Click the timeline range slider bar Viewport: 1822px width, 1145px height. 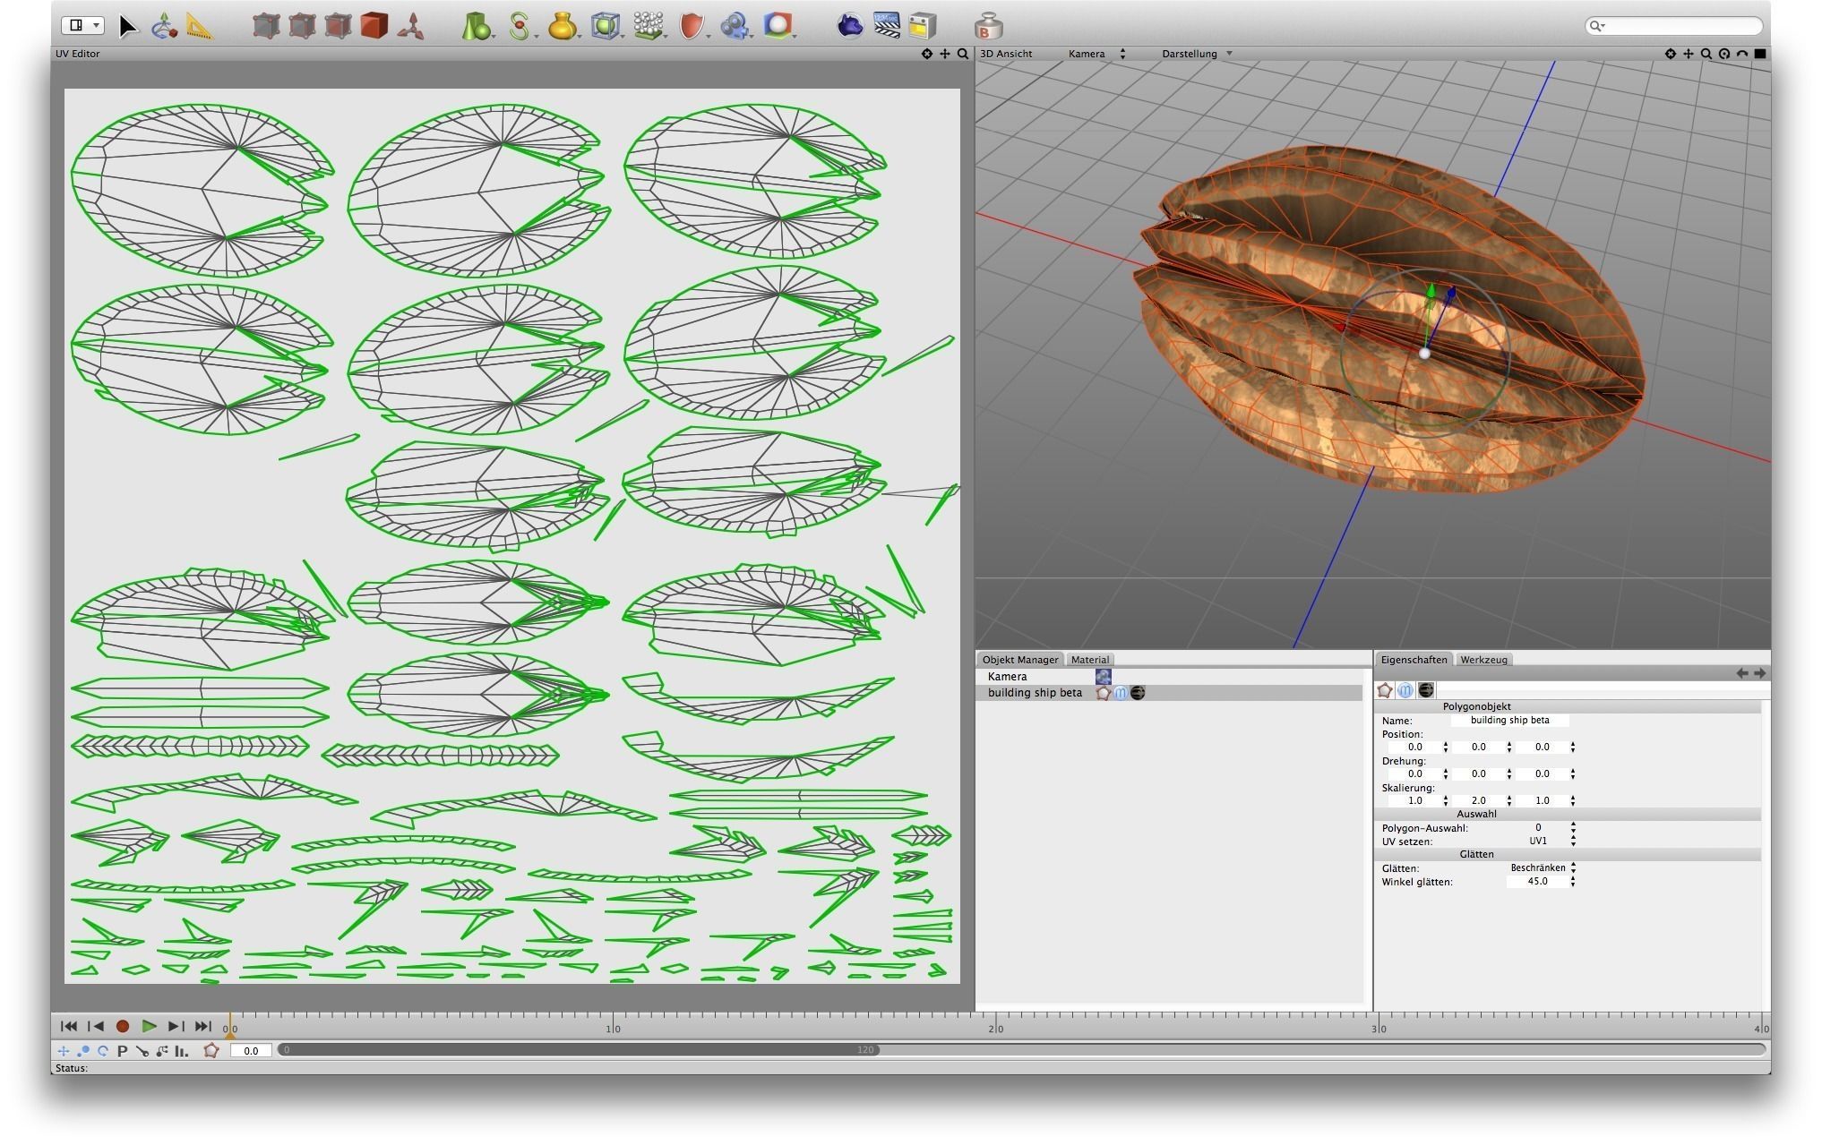(578, 1050)
